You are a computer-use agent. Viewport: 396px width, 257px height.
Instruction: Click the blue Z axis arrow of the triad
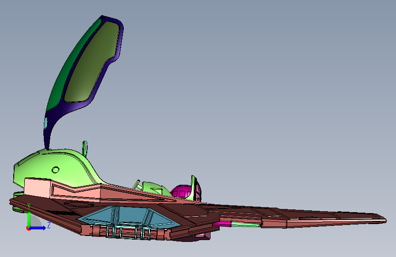click(x=38, y=228)
